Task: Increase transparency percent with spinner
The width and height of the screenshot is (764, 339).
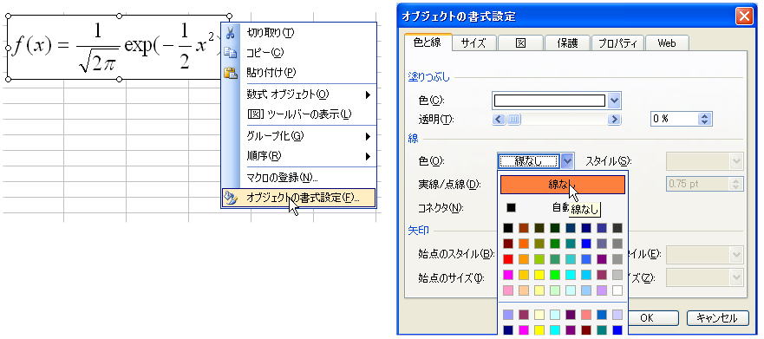Action: click(704, 116)
